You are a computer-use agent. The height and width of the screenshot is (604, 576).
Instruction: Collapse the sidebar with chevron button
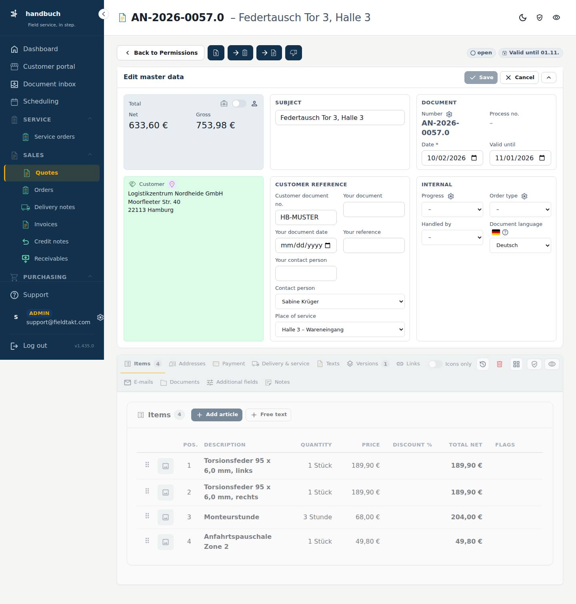click(103, 14)
